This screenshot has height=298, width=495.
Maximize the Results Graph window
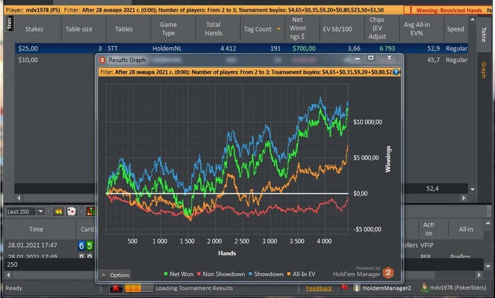coord(371,58)
